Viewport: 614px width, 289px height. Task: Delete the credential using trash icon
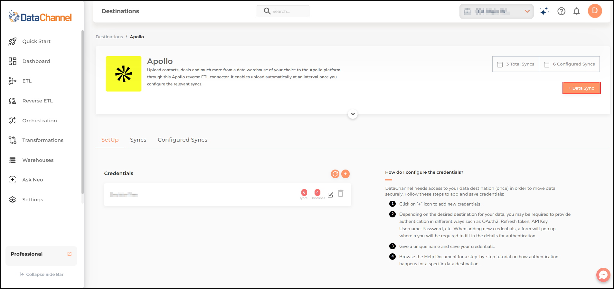point(341,193)
